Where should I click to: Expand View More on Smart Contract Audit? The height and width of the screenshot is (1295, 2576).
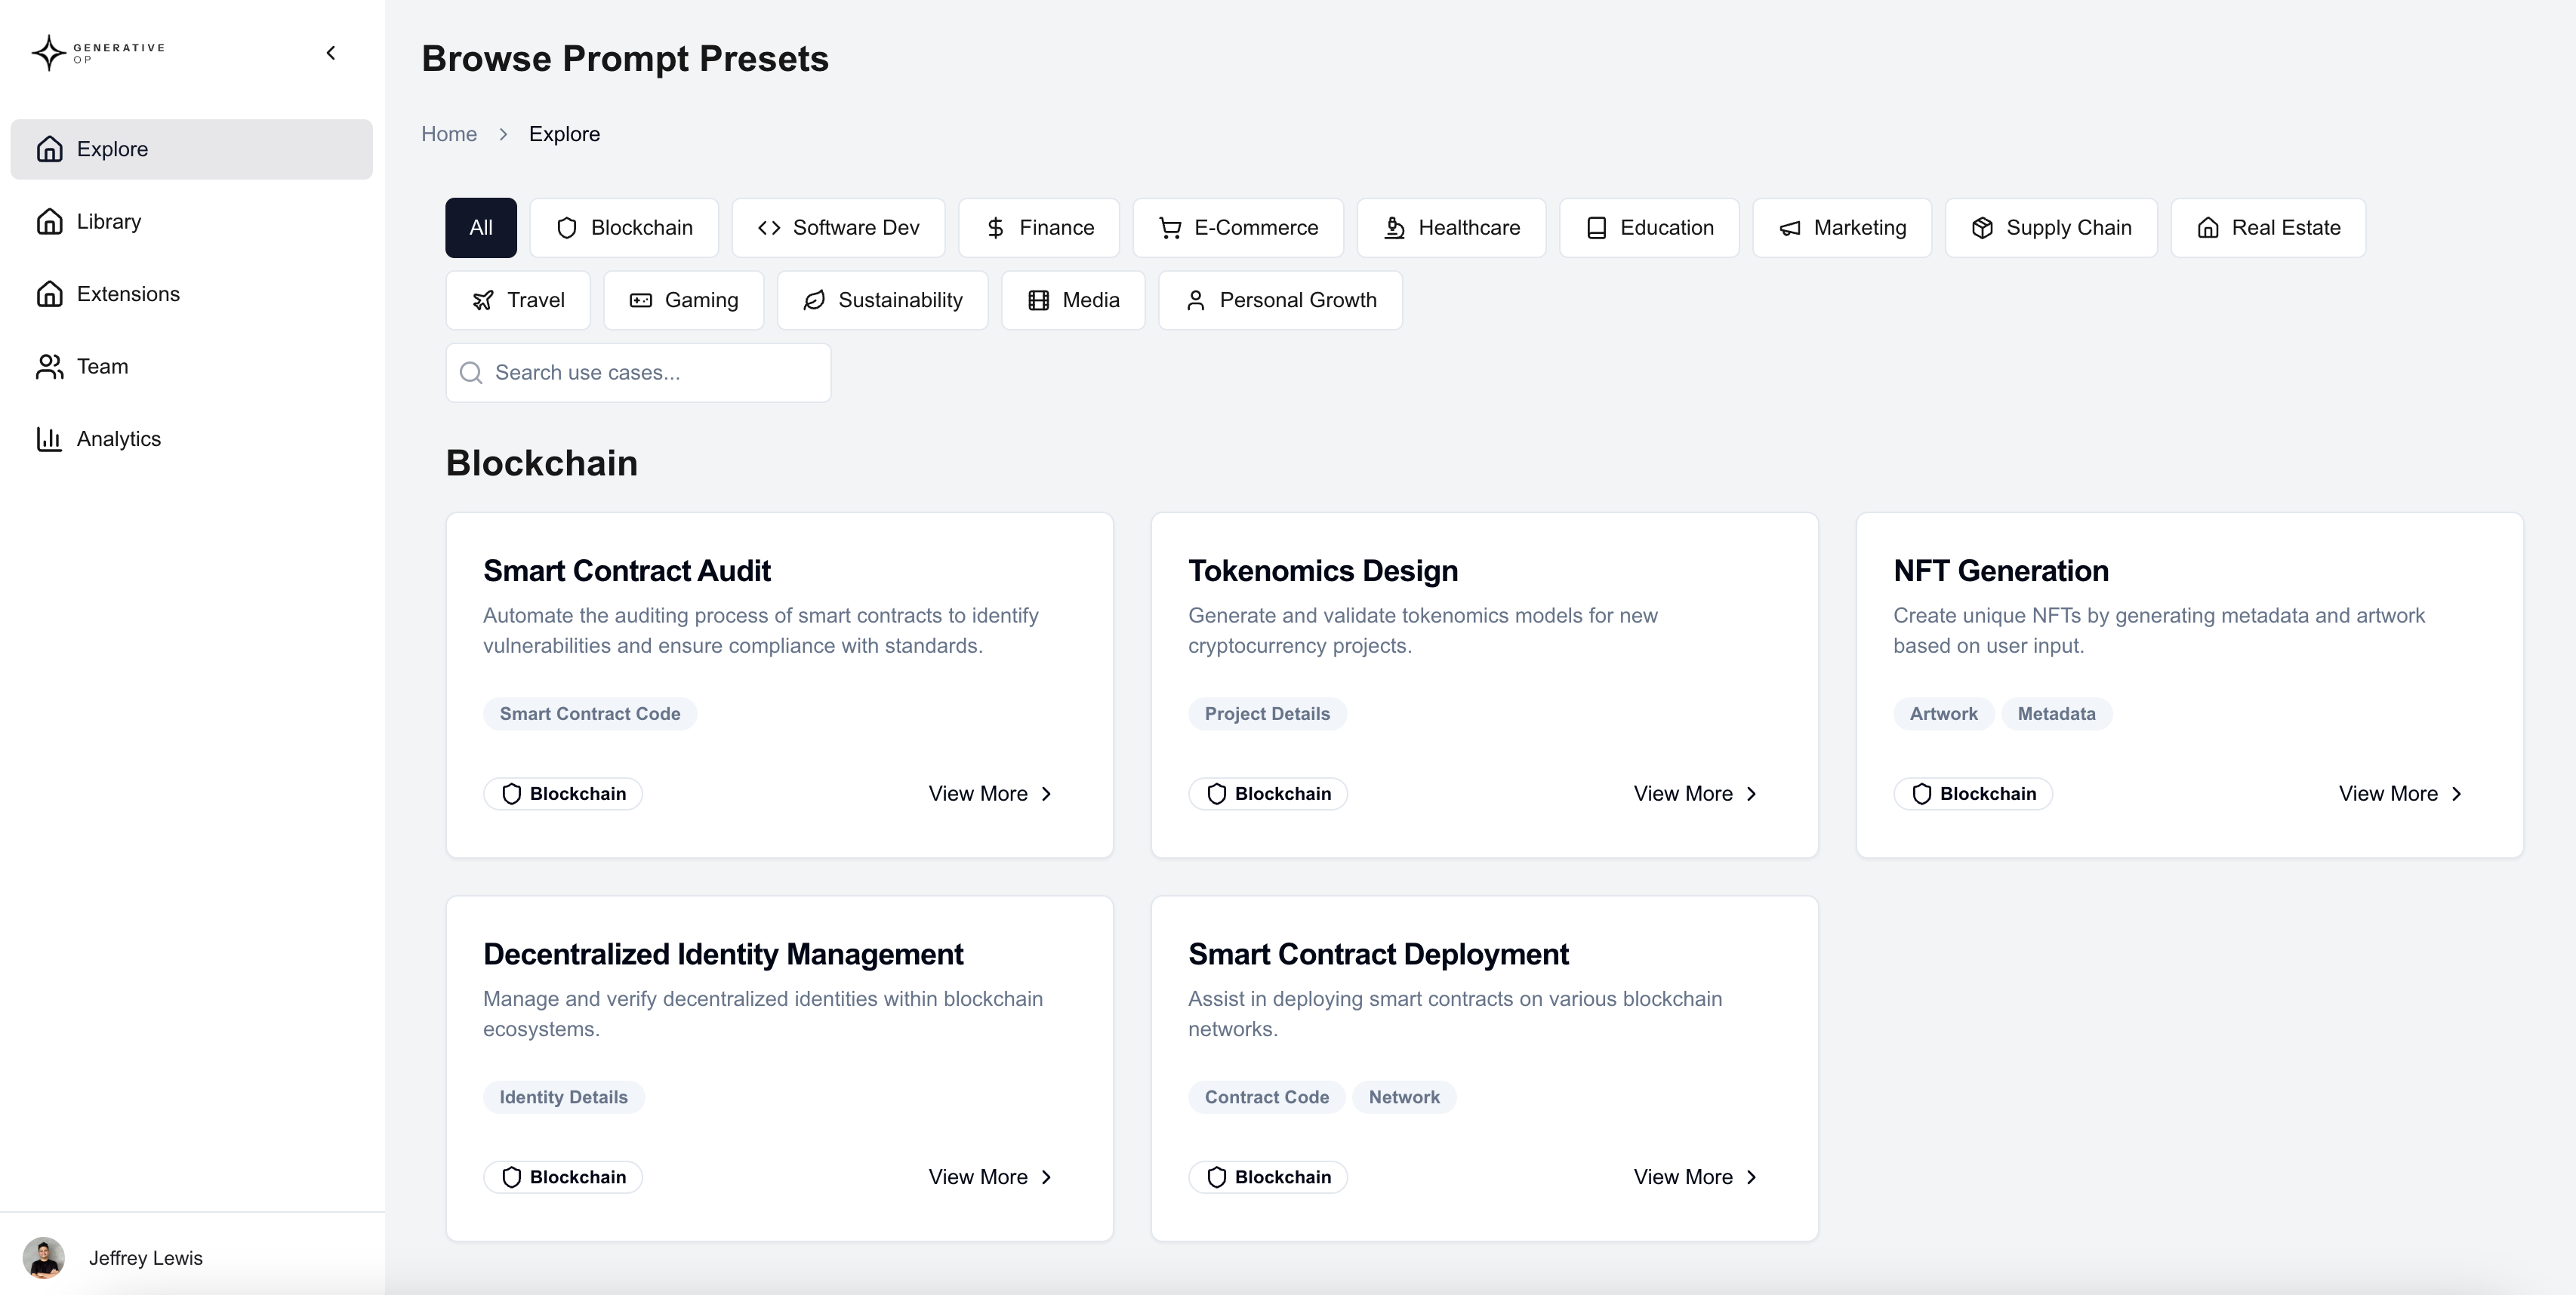(990, 793)
